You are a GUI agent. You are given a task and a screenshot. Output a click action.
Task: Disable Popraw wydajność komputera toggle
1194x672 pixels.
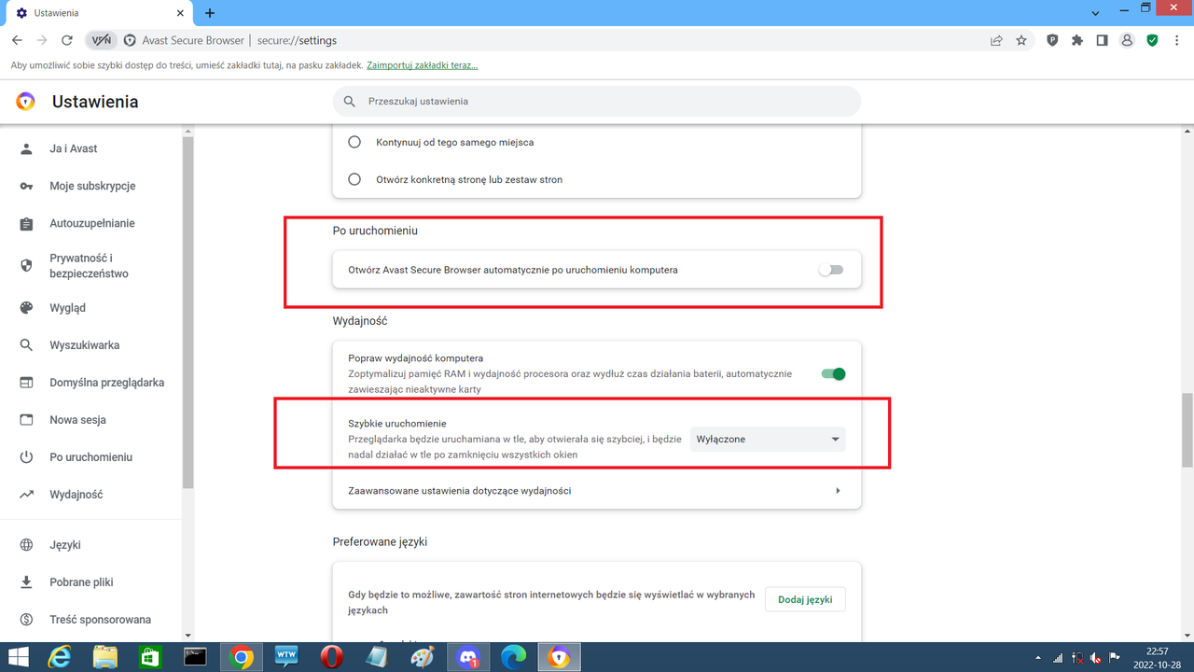pos(833,374)
